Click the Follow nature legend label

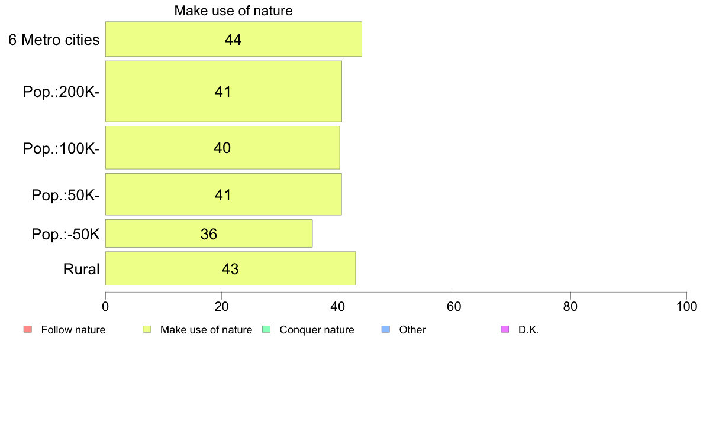[73, 330]
